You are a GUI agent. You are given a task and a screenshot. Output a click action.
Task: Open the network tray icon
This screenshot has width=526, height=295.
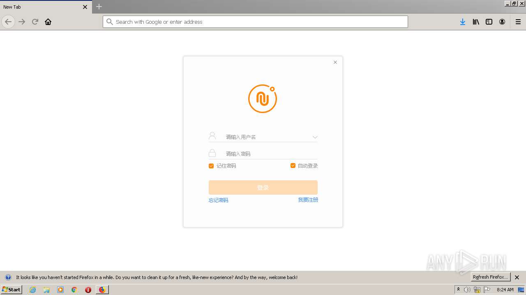pyautogui.click(x=477, y=290)
